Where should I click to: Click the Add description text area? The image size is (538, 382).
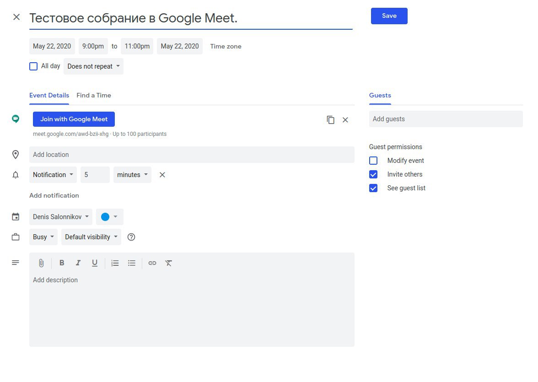click(192, 308)
